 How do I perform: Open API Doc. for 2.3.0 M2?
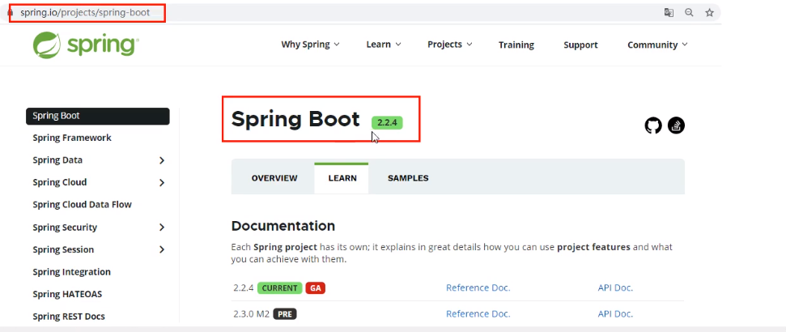point(615,314)
